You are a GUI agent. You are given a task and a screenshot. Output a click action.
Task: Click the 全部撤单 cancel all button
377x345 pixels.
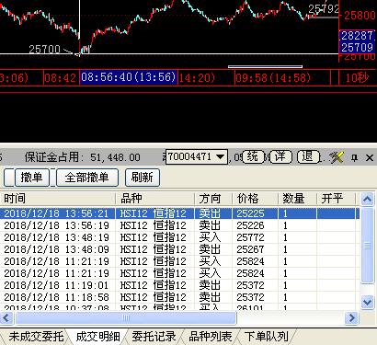click(x=87, y=178)
